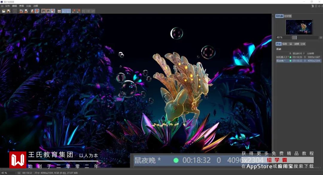Viewport: 323px width, 175px height.
Task: Open the 动画 (Animation) menu
Action: coord(36,6)
